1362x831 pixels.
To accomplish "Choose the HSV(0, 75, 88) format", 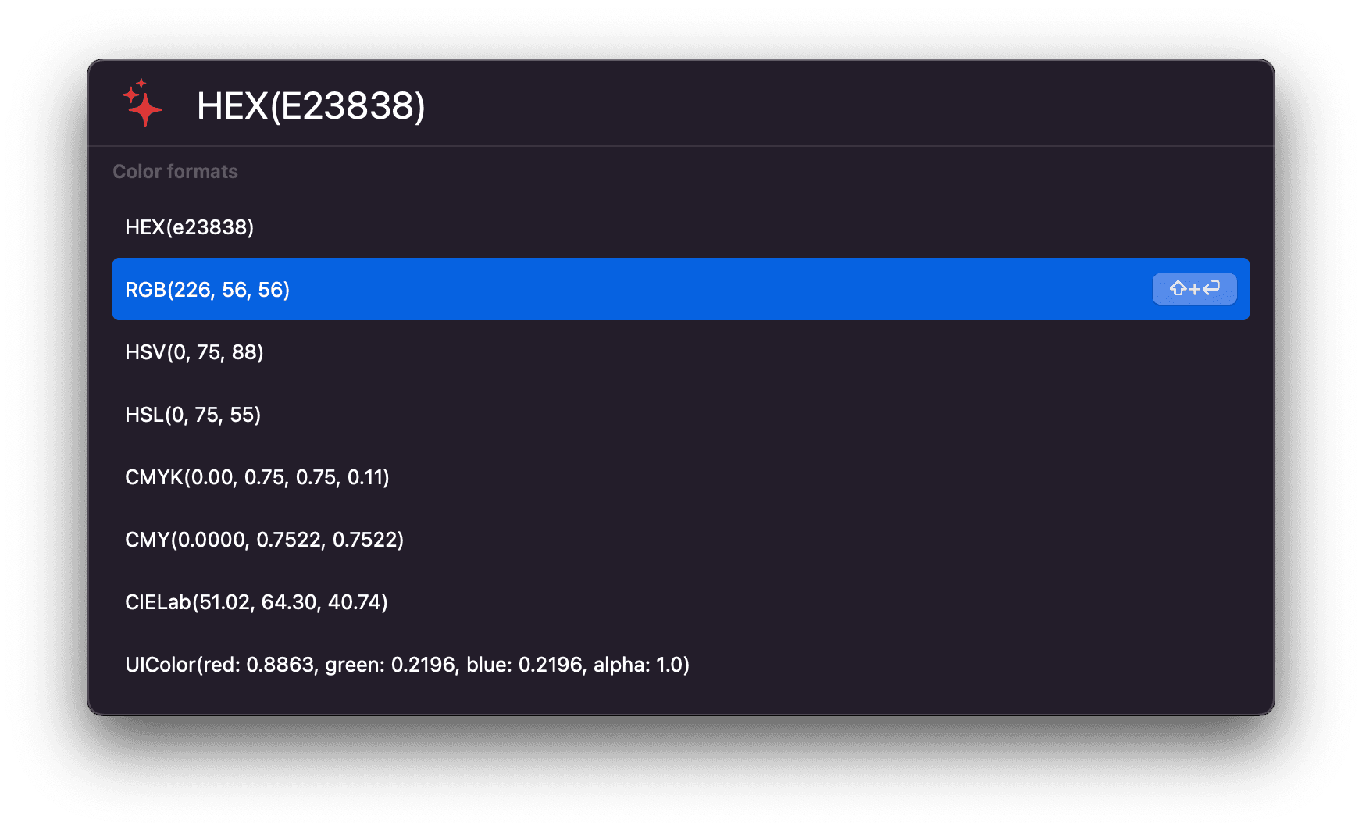I will (194, 352).
